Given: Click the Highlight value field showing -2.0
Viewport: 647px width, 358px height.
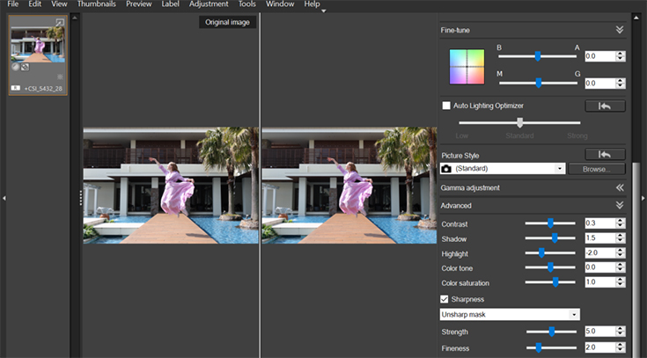Looking at the screenshot, I should click(600, 252).
